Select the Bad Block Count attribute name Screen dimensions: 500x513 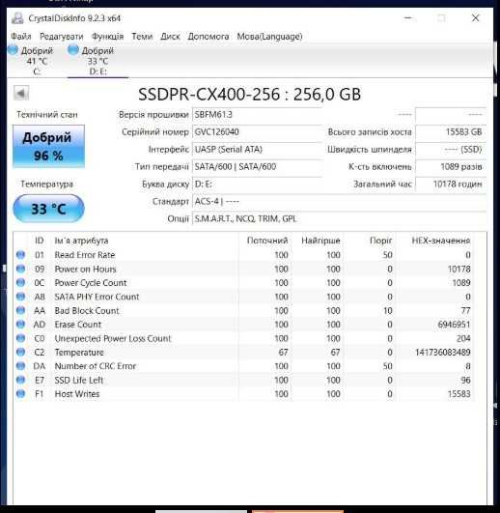[x=87, y=310]
